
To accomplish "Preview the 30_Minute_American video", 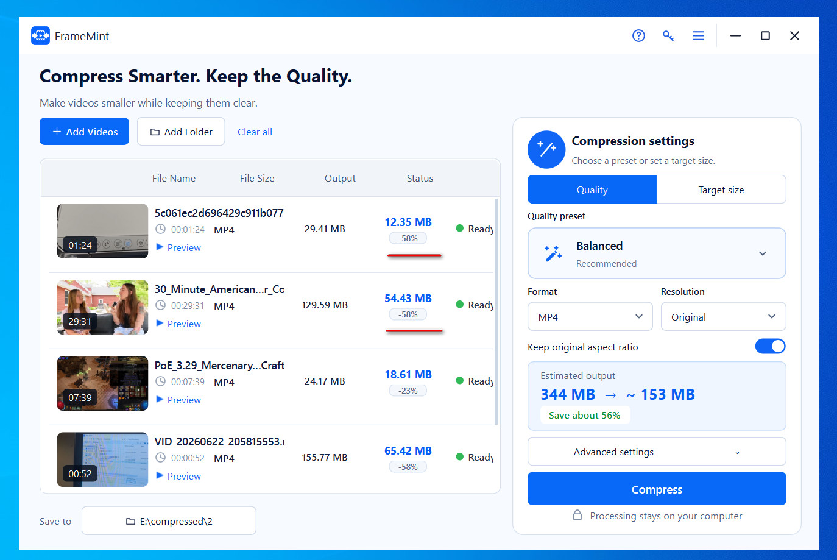I will tap(178, 324).
